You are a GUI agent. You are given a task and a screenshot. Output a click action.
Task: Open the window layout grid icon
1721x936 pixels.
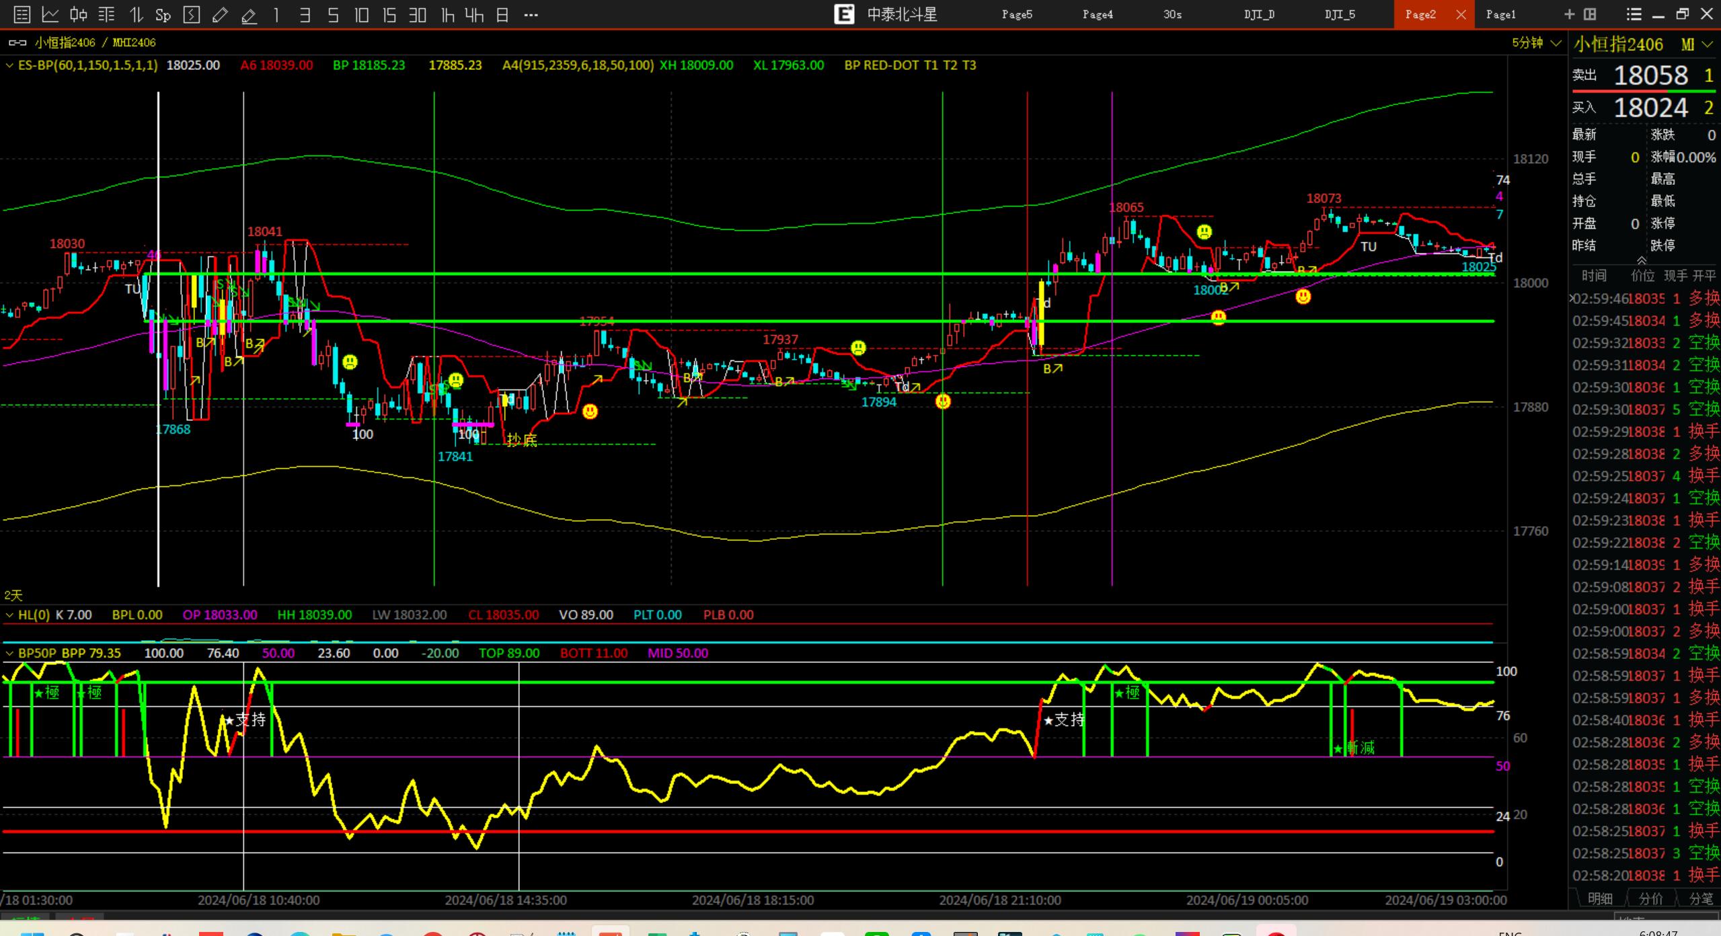pyautogui.click(x=1590, y=14)
